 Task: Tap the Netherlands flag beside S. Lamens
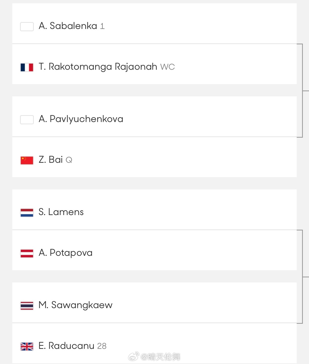(27, 213)
